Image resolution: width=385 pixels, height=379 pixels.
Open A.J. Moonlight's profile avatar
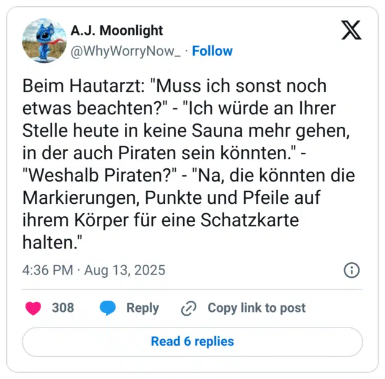coord(44,40)
